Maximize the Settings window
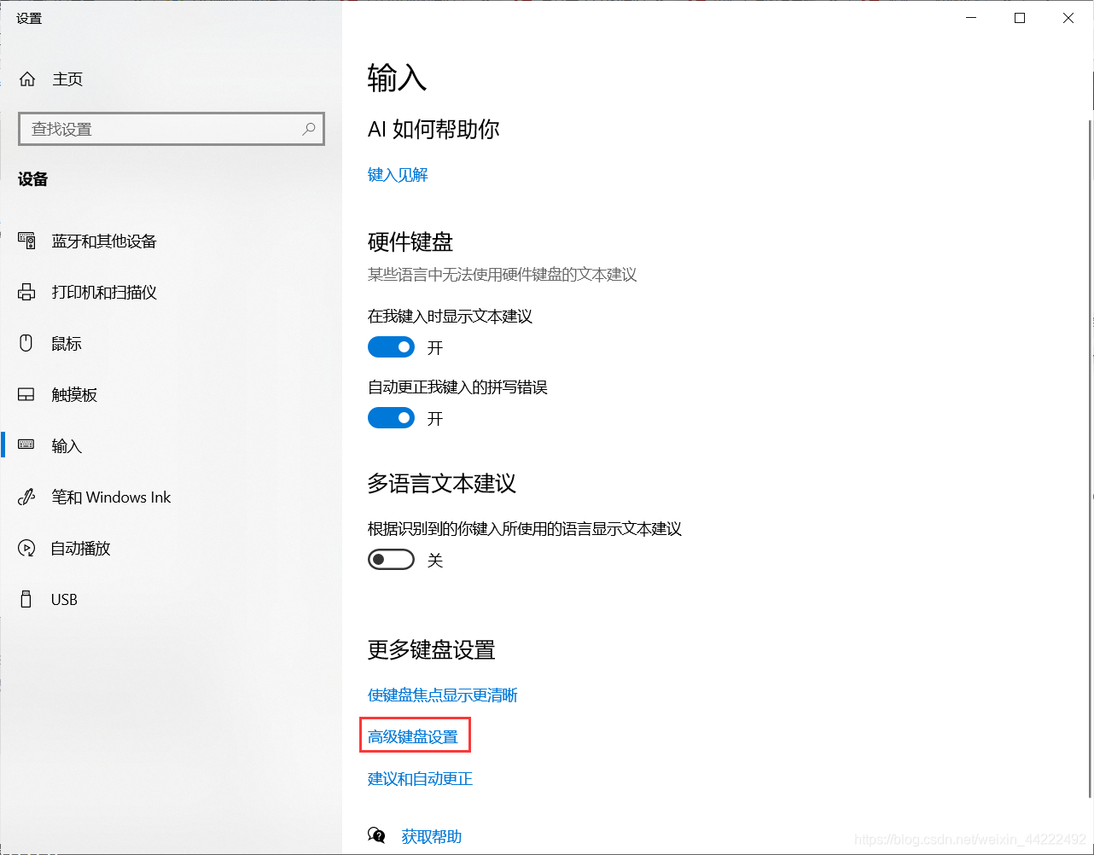 1020,18
